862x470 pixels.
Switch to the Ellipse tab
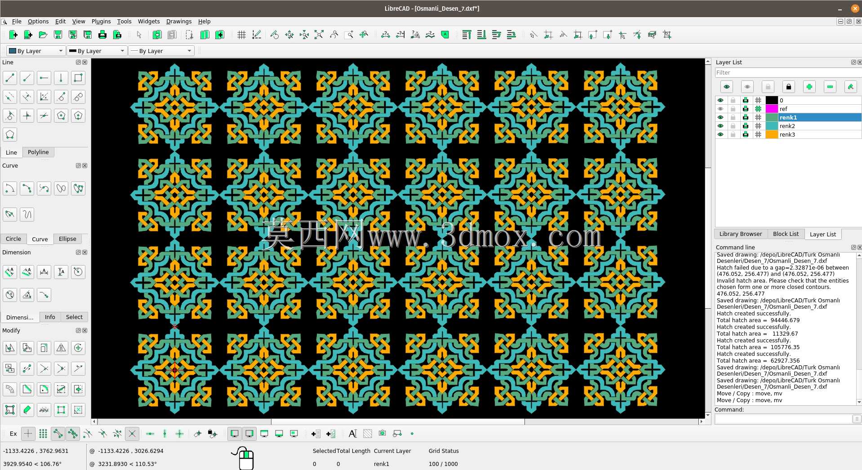tap(67, 239)
